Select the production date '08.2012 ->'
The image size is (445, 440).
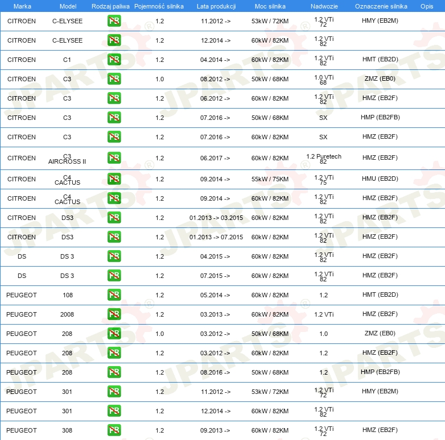coord(215,79)
